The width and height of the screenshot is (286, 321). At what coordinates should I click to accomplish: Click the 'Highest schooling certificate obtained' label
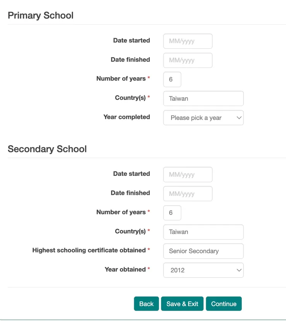[89, 250]
